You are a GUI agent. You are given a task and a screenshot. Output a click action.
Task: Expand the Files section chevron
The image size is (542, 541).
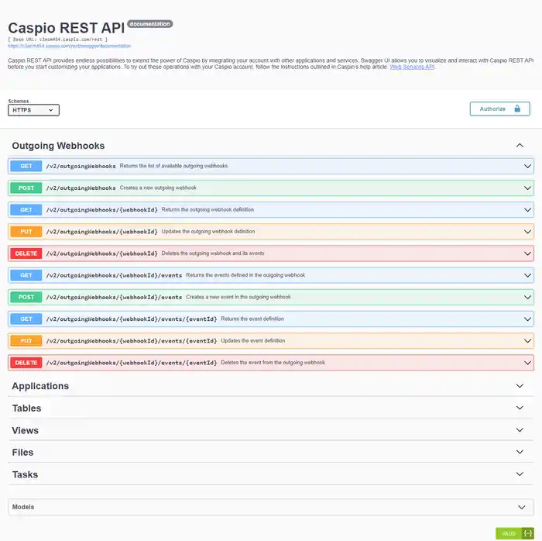click(520, 452)
